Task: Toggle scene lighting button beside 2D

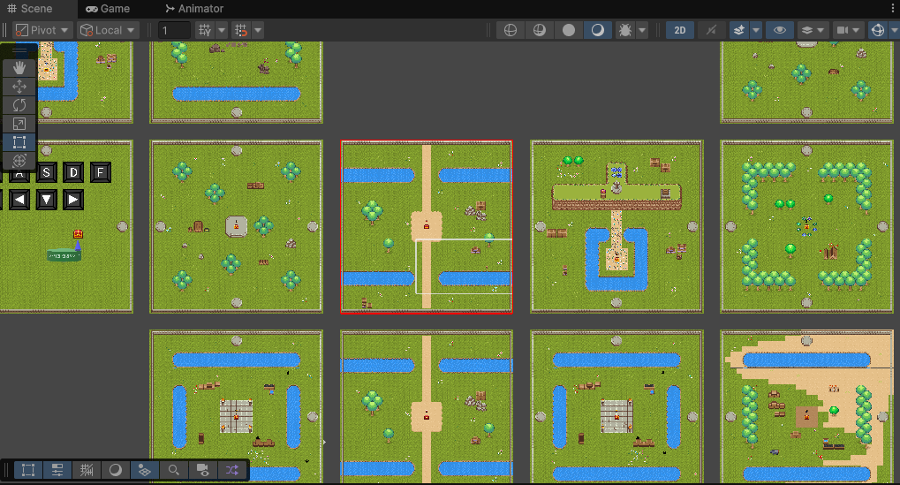Action: point(710,30)
